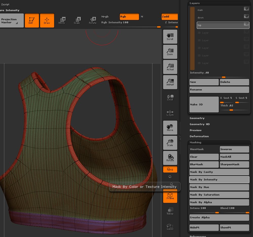Expand the Deformation subpalette
The image size is (253, 237).
click(199, 136)
